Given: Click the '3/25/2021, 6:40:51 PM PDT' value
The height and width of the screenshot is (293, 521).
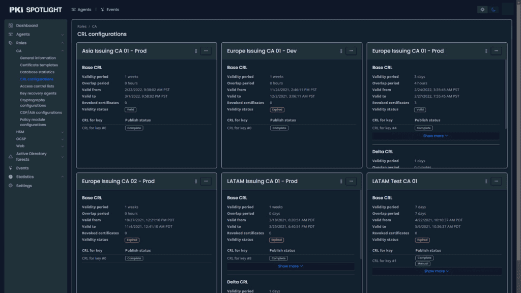Looking at the screenshot, I should (292, 226).
